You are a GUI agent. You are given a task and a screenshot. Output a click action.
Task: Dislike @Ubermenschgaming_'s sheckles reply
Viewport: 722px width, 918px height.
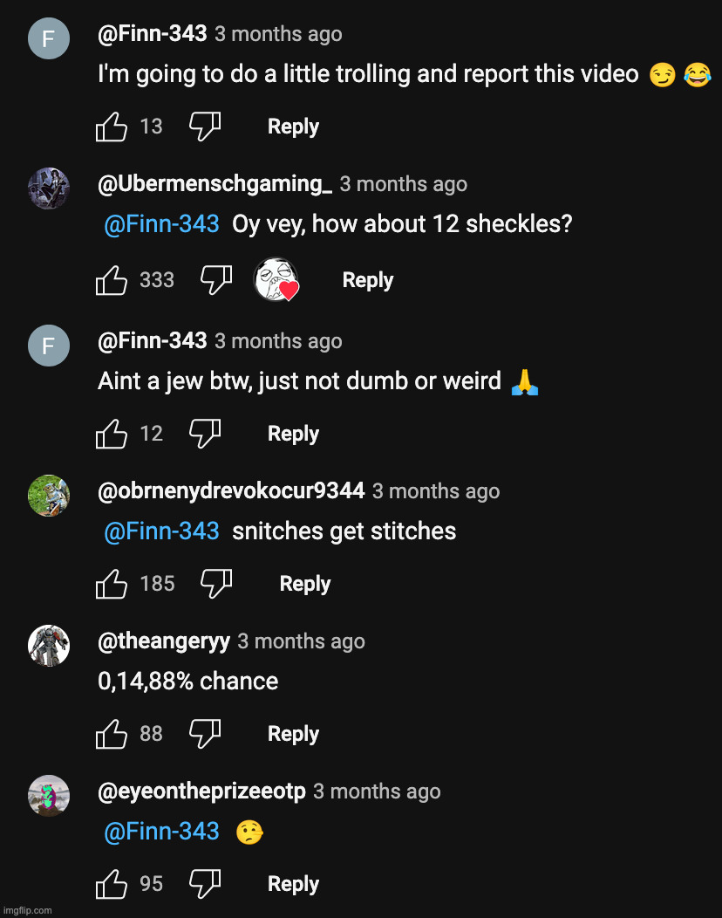pyautogui.click(x=216, y=279)
